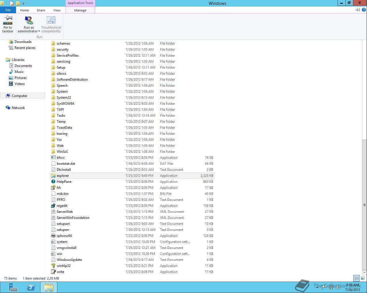The height and width of the screenshot is (293, 367).
Task: Select the bfsvc application icon
Action: click(x=53, y=158)
